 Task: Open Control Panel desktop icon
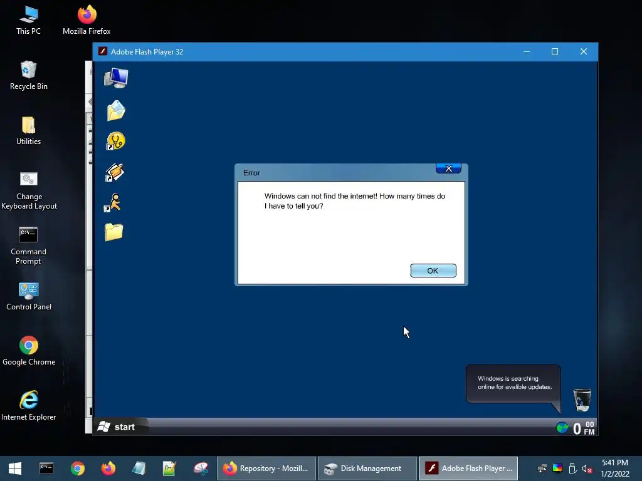29,296
